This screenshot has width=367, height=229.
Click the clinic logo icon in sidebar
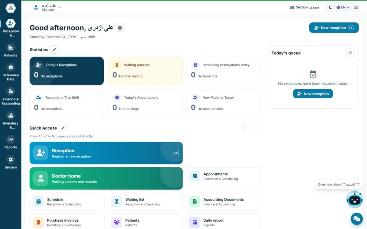[11, 8]
